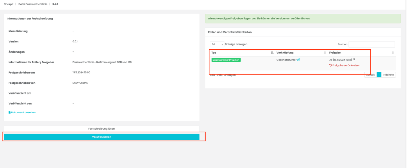Viewport: 407px width, 168px height.
Task: Focus the Suchen search field
Action: click(372, 44)
